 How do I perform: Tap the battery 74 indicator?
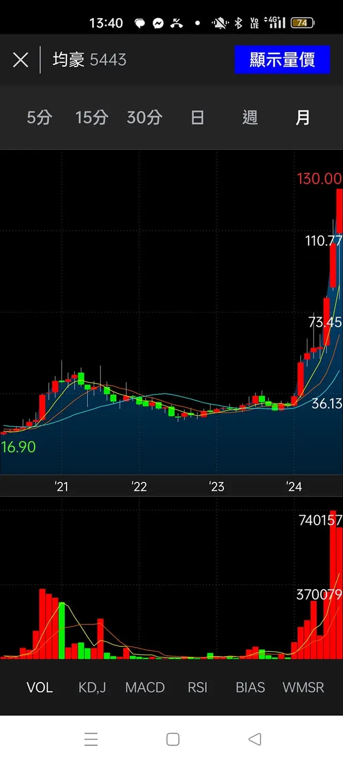click(x=303, y=23)
